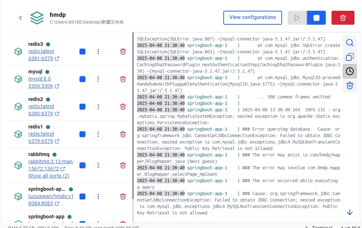Delete the redis1 container

point(123,134)
